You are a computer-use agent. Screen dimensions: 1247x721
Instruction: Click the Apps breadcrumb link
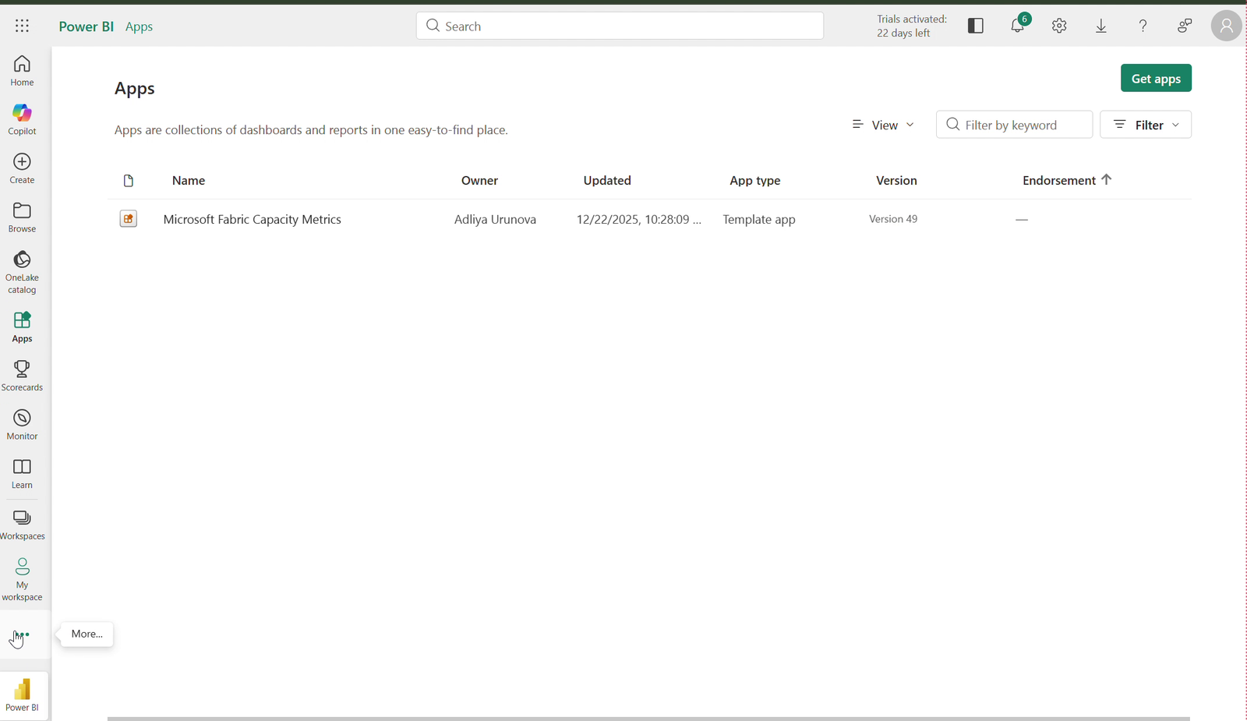139,27
